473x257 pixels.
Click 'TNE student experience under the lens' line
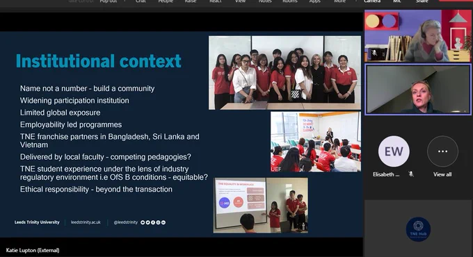pyautogui.click(x=113, y=173)
